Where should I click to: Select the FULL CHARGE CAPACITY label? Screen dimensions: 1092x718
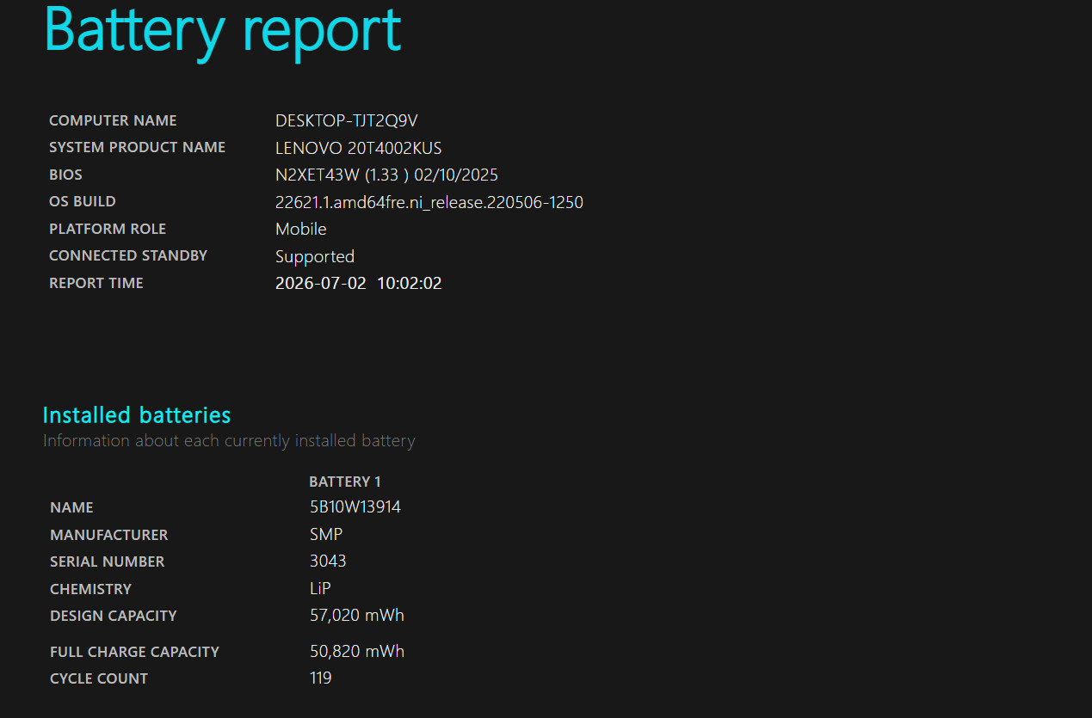135,652
